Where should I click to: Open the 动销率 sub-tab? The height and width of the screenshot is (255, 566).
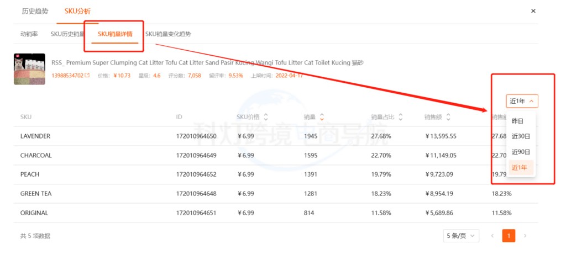pyautogui.click(x=29, y=34)
